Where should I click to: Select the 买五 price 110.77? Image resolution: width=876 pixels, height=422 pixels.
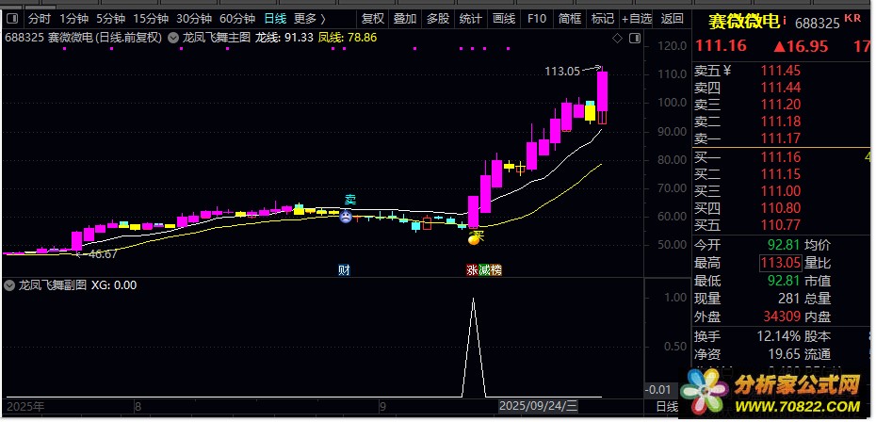[x=781, y=225]
